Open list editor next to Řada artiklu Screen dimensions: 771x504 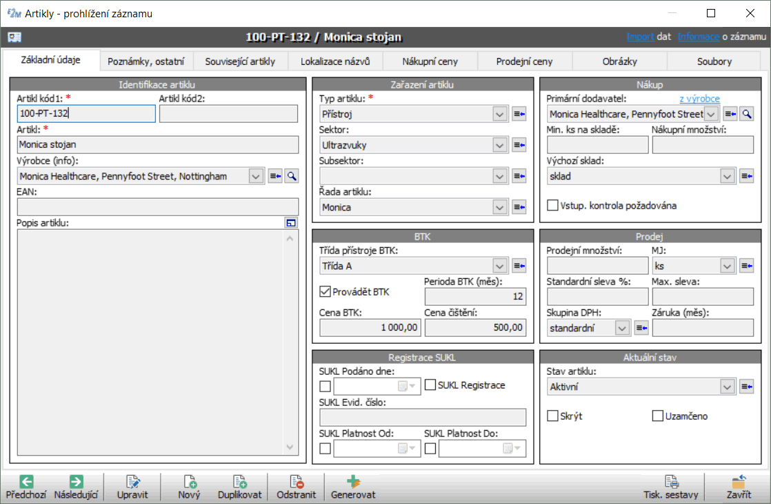click(519, 207)
